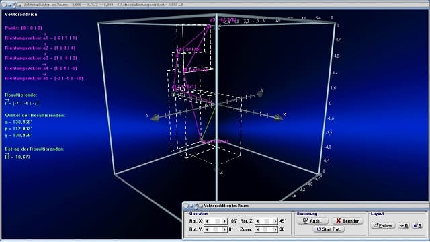Decrease Rot. Z with left arrow
This screenshot has height=242, width=430.
[x=258, y=221]
